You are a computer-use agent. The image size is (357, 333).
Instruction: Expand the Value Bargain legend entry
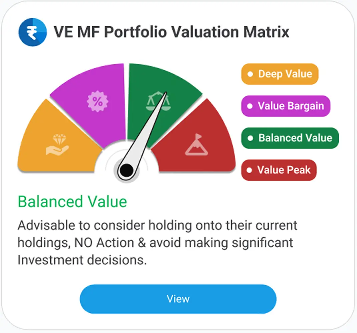pos(285,106)
